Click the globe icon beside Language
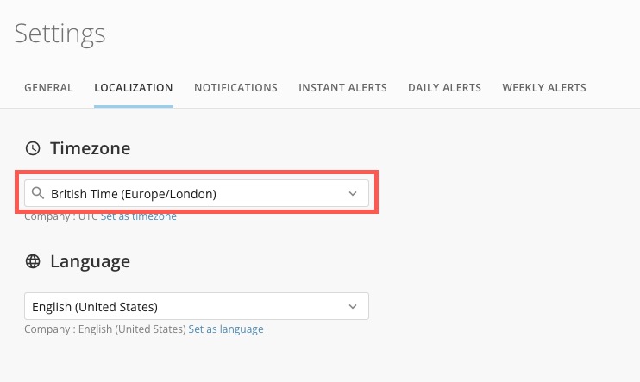The image size is (640, 382). tap(33, 261)
